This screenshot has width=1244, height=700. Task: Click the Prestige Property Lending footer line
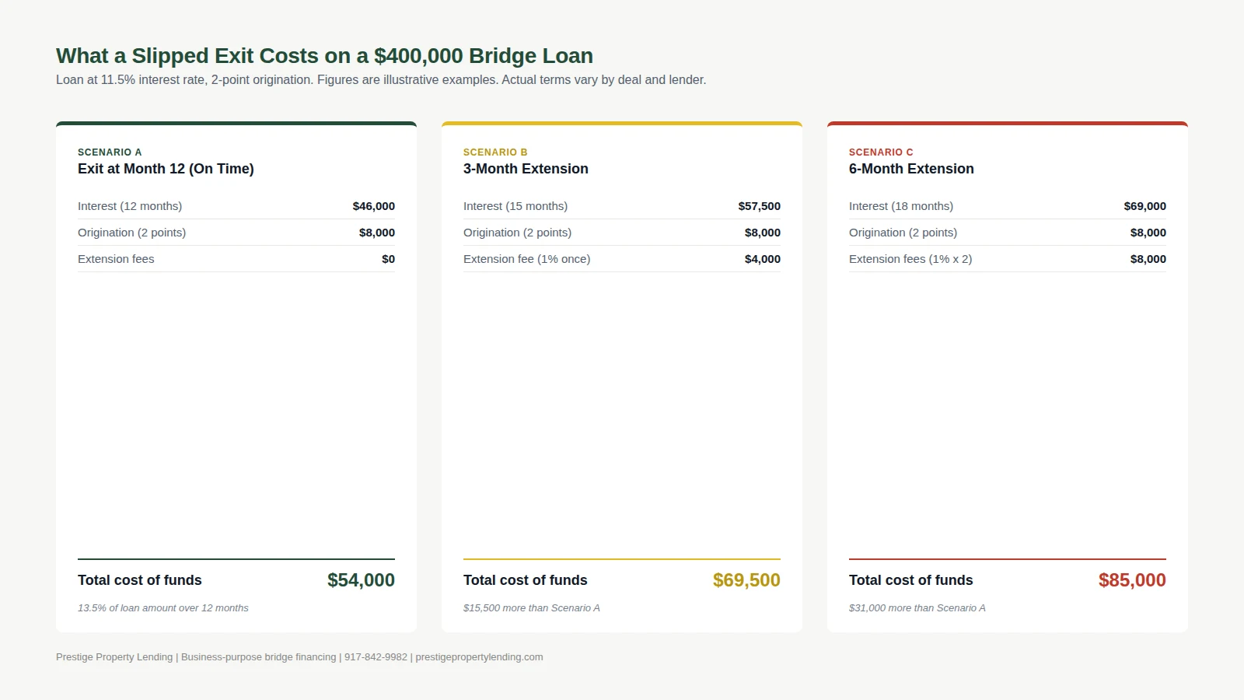tap(299, 657)
